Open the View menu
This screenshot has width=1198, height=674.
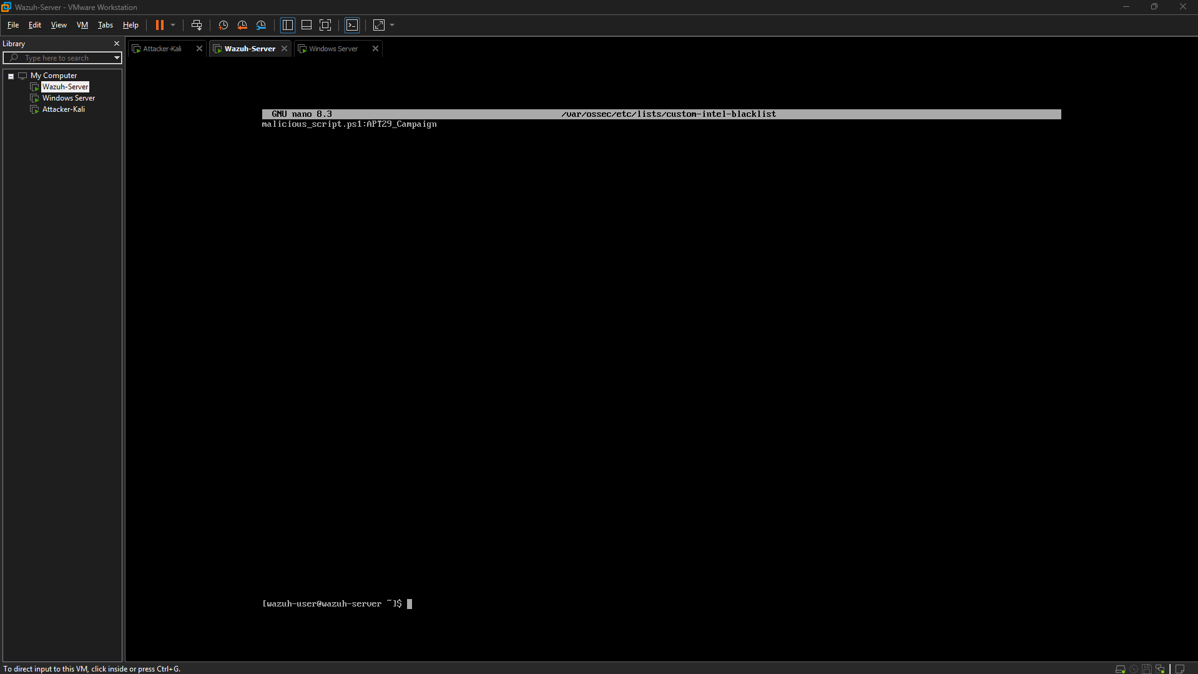tap(59, 25)
